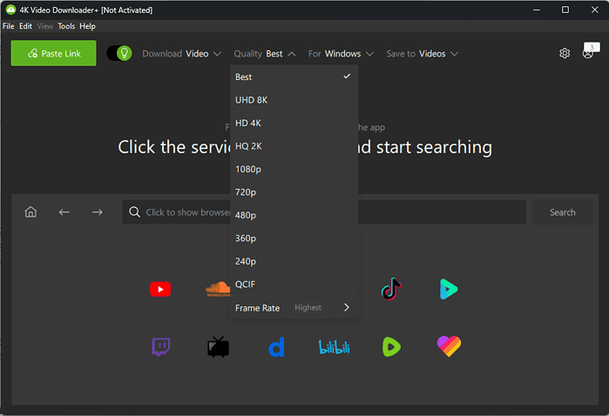Open Rumble green play icon
The image size is (609, 416).
click(391, 346)
